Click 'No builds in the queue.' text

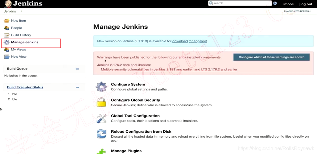(x=21, y=76)
